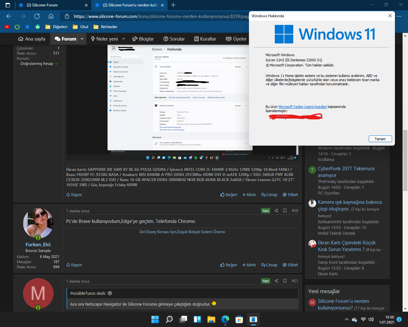Open Bloglar in the forum navigation
Viewport: 408px width, 327px height.
[143, 39]
